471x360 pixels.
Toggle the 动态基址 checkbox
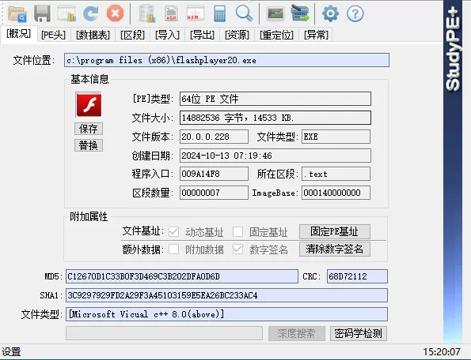tap(173, 232)
